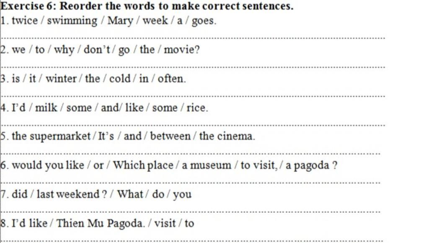Click the word 'twice' in sentence 1

(x=25, y=21)
